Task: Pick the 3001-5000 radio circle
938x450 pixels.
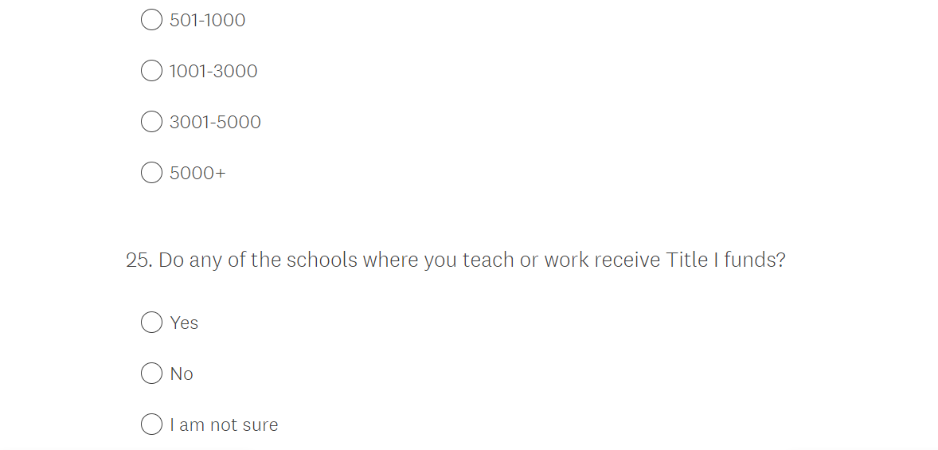Action: coord(151,122)
